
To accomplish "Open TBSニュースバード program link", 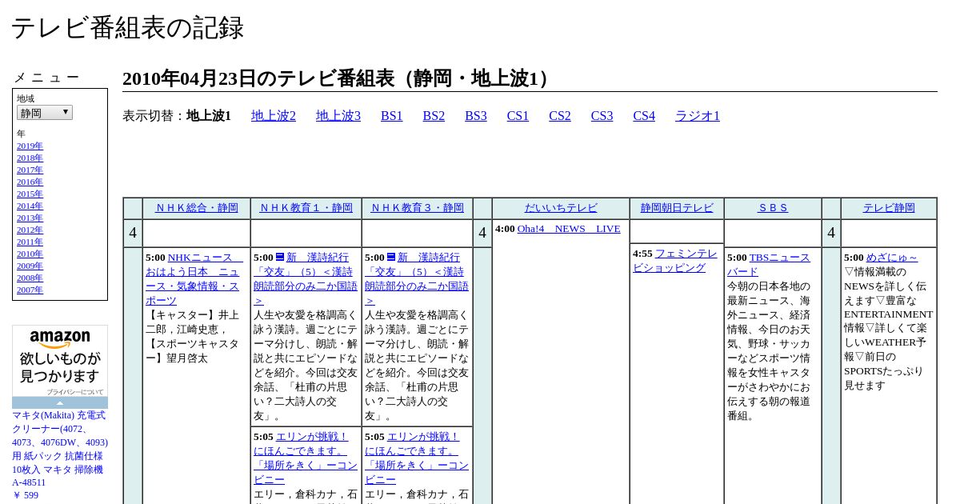I will click(x=769, y=265).
